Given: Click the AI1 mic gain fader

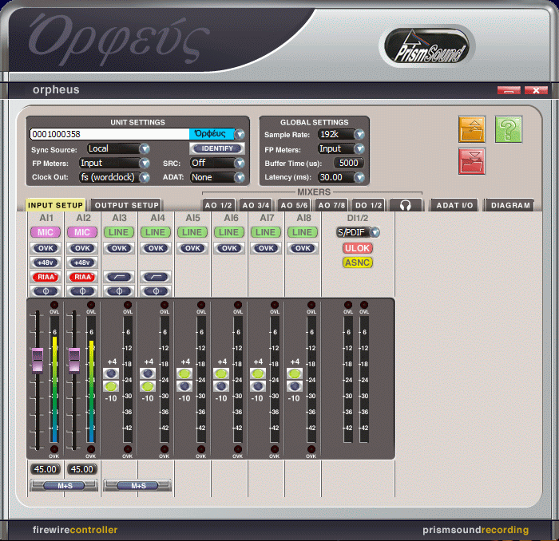Looking at the screenshot, I should (x=38, y=361).
